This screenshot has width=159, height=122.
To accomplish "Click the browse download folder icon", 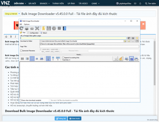I will pyautogui.click(x=125, y=41).
